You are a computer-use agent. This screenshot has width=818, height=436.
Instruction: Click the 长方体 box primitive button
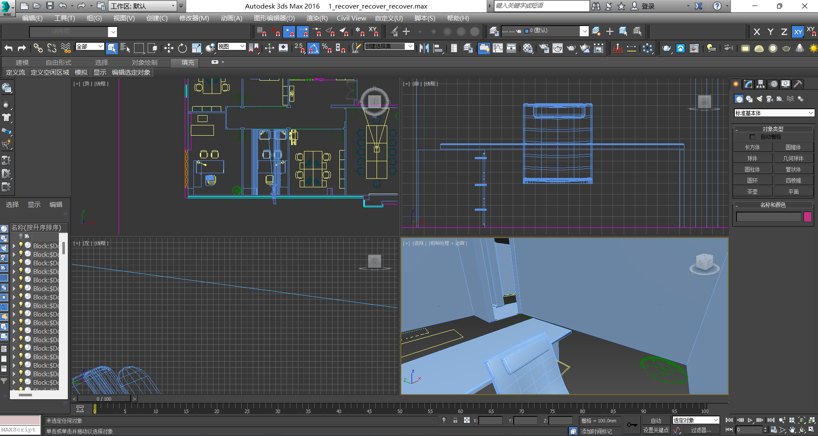click(752, 147)
